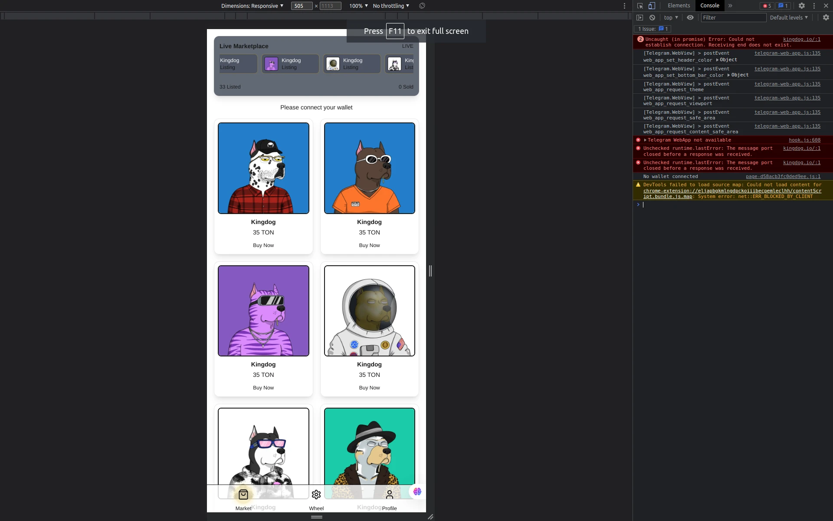This screenshot has height=521, width=833.
Task: Click the clear console icon
Action: tap(652, 17)
